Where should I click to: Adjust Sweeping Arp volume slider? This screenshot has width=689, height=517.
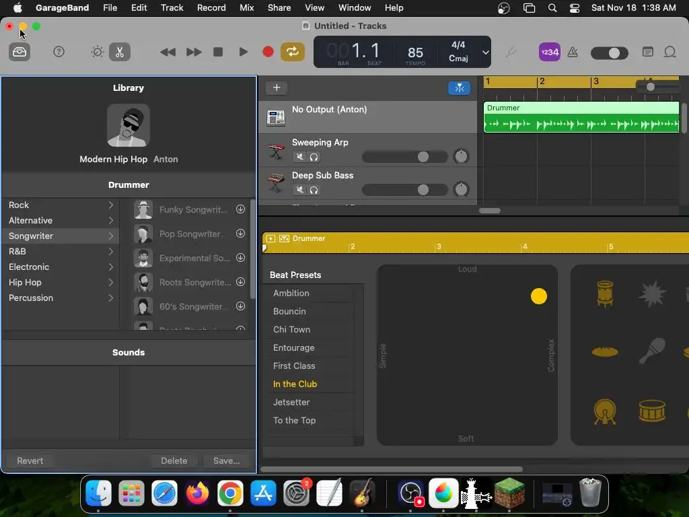click(x=404, y=157)
